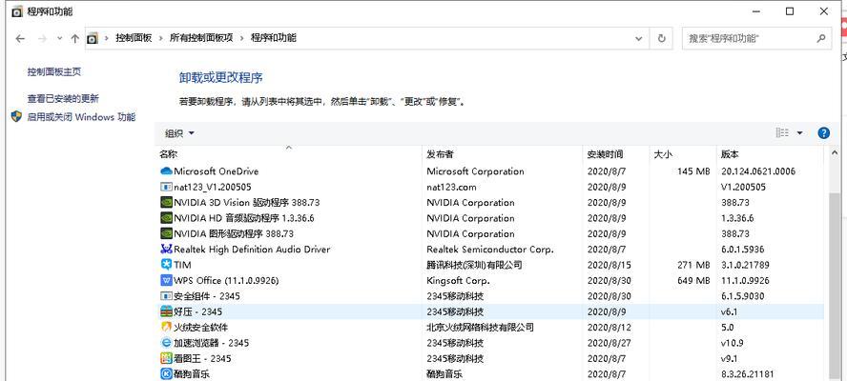Click publisher 北京火绒网络科技有限公司
This screenshot has width=847, height=381.
(x=480, y=328)
